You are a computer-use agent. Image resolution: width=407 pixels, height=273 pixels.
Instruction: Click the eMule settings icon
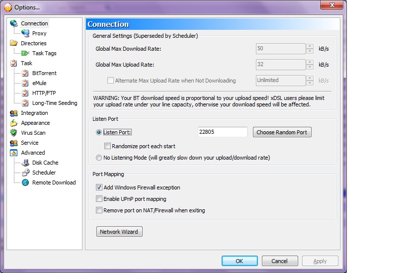click(x=25, y=83)
